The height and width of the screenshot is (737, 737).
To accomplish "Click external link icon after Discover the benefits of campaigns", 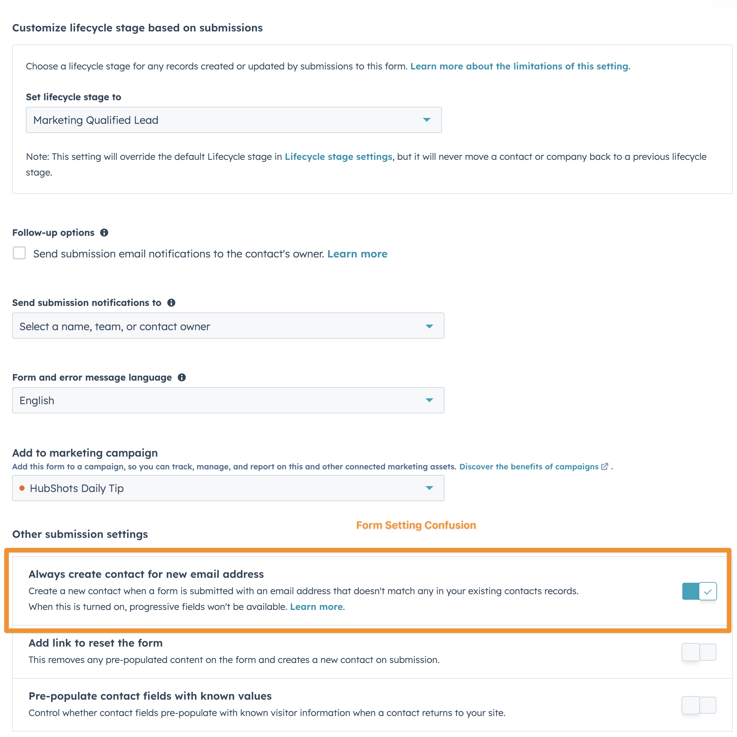I will click(605, 466).
